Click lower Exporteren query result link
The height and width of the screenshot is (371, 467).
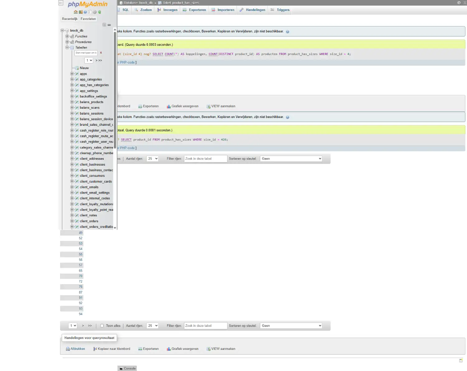[149, 349]
